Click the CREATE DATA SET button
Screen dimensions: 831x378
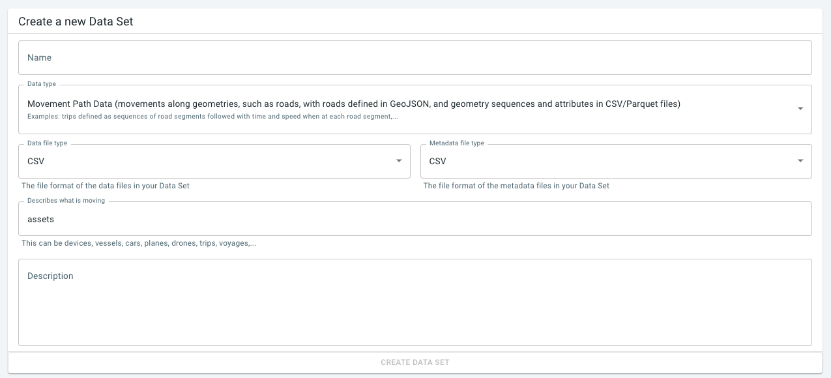415,362
